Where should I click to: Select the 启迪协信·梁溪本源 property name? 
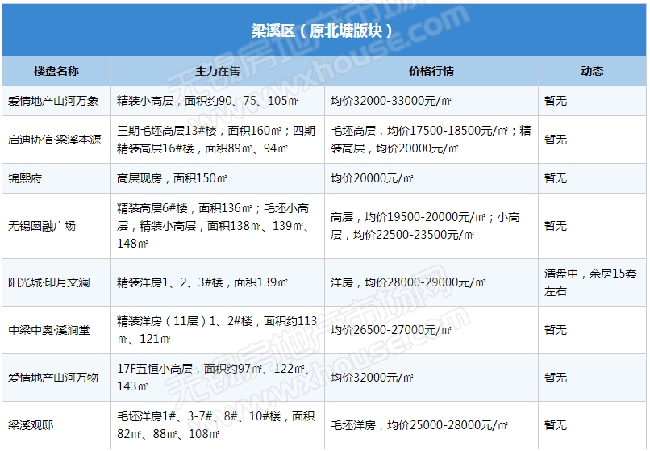(x=55, y=140)
